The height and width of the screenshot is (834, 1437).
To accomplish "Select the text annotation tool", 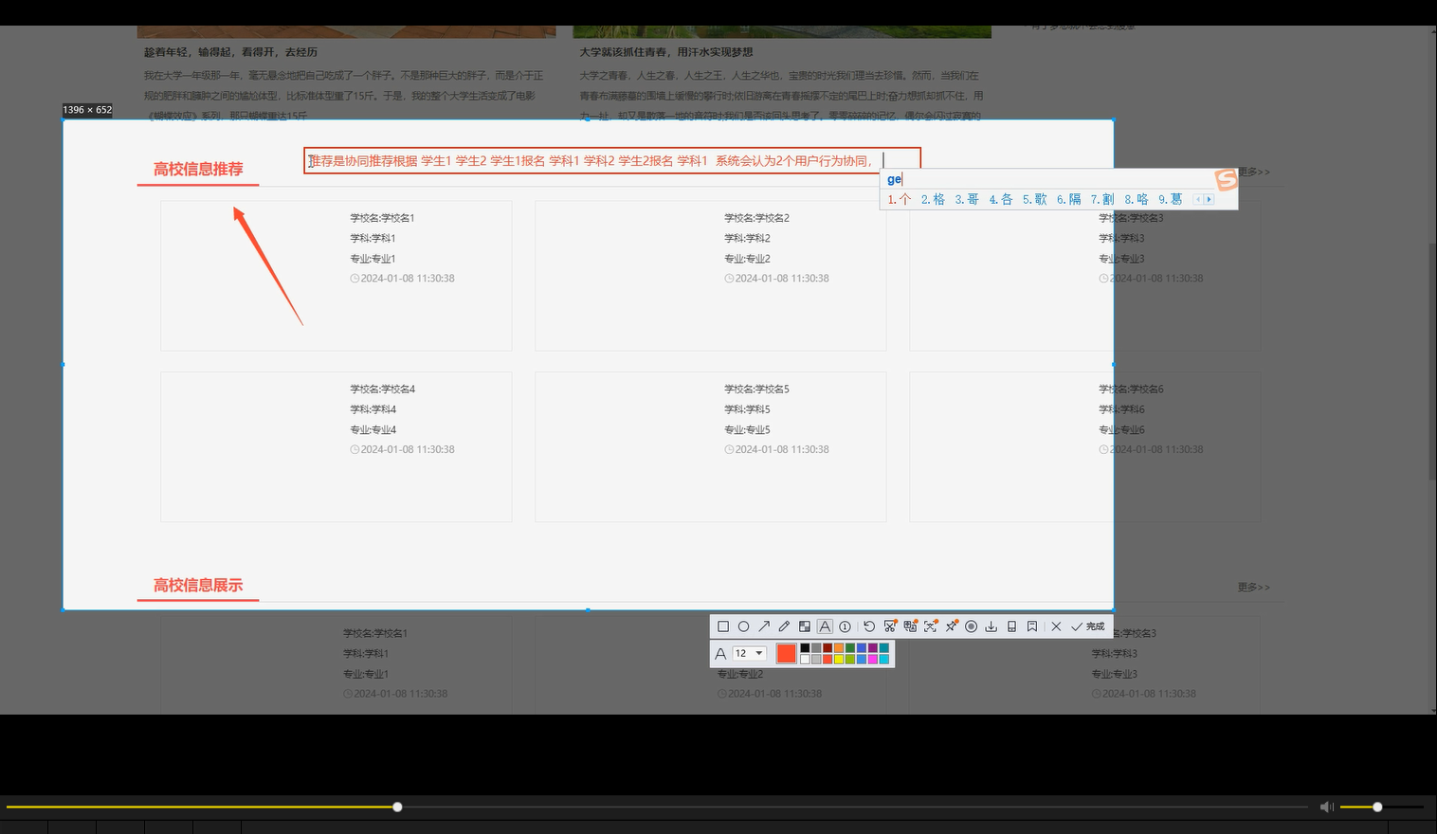I will [x=825, y=626].
